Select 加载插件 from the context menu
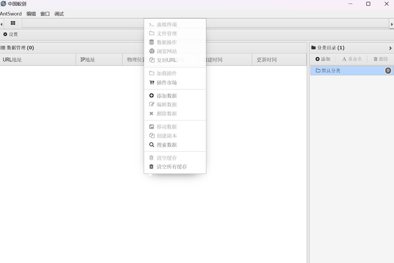This screenshot has height=263, width=394. click(175, 74)
